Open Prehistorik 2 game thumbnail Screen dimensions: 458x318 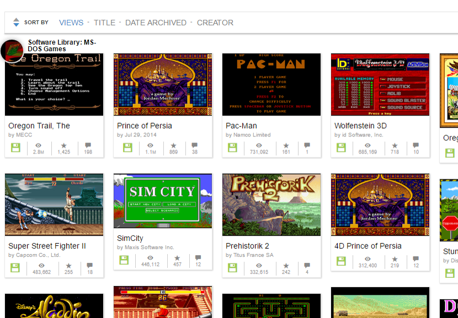point(271,205)
